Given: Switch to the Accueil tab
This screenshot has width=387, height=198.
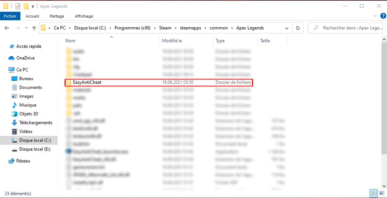Looking at the screenshot, I should point(32,16).
